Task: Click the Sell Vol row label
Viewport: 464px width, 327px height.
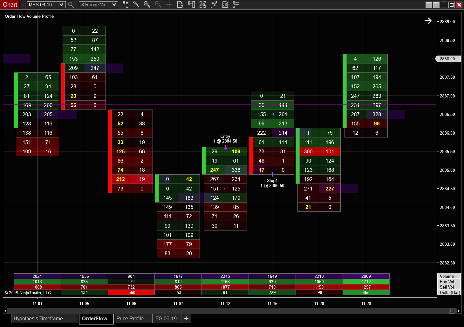Action: click(449, 287)
